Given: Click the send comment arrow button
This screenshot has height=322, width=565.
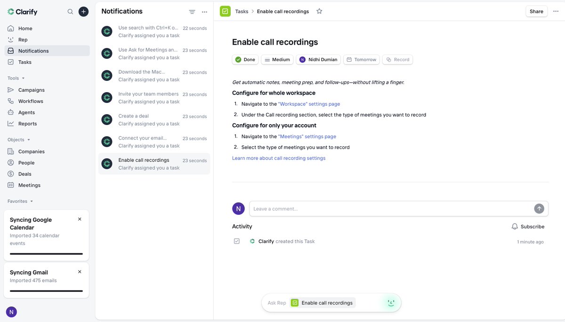Looking at the screenshot, I should (x=539, y=209).
